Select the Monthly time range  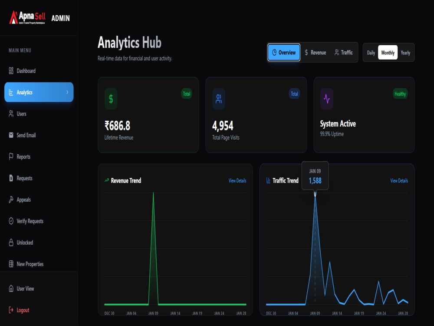(388, 53)
